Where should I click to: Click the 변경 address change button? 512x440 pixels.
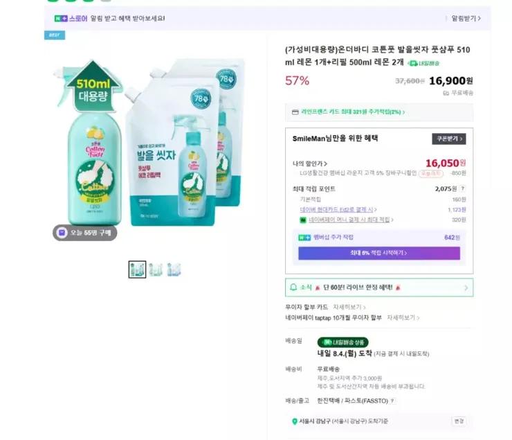[x=459, y=421]
